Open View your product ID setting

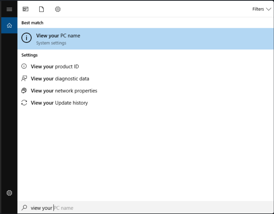point(55,66)
